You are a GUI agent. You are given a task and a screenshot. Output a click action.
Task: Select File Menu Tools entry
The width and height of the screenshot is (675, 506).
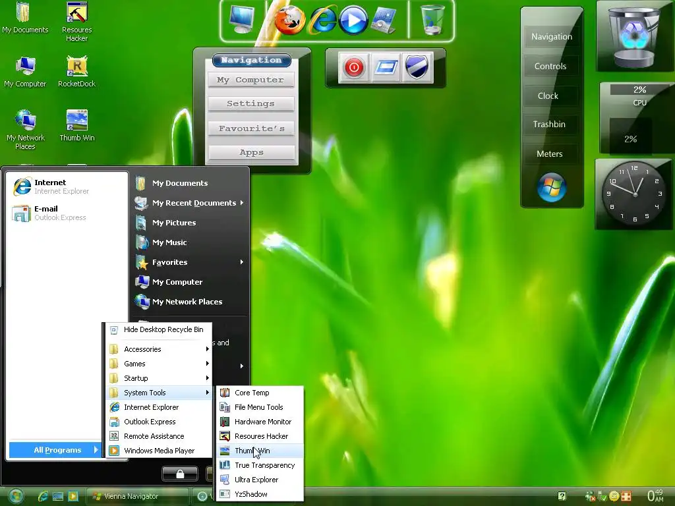point(260,407)
